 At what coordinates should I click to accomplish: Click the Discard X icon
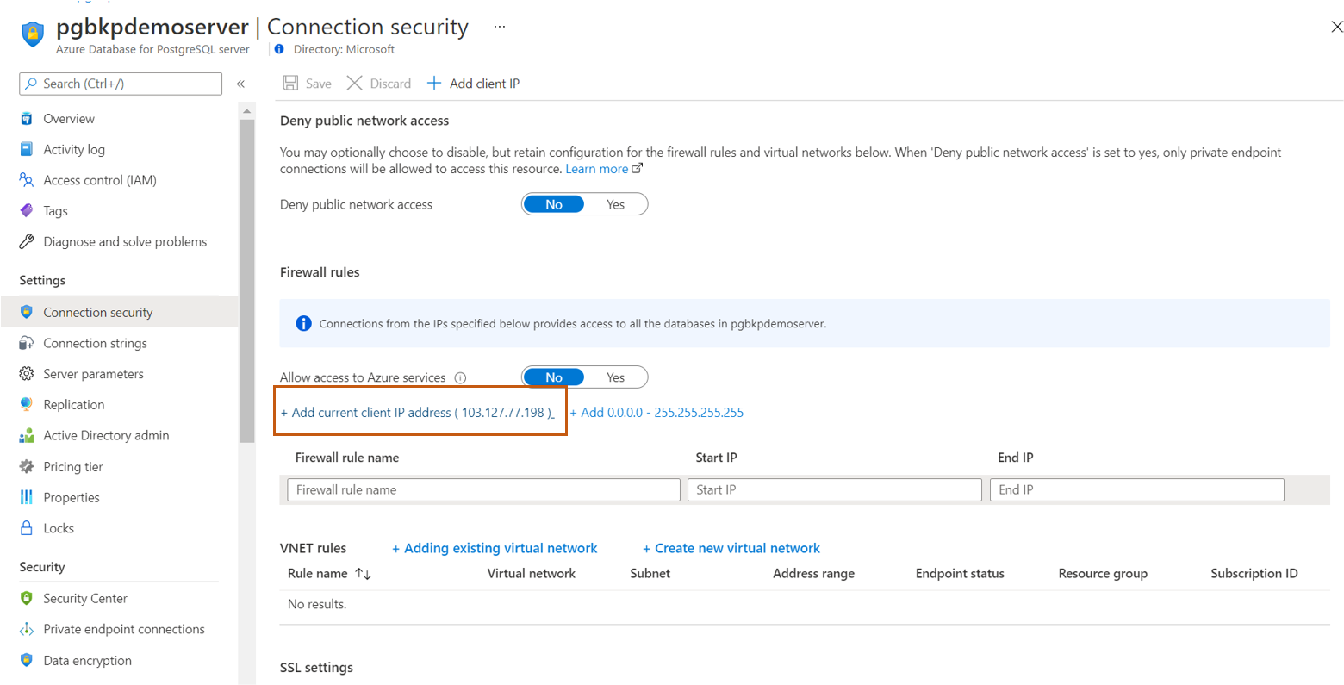point(354,84)
